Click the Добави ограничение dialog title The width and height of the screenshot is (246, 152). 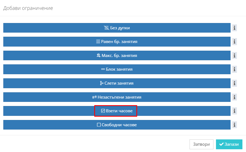(28, 8)
